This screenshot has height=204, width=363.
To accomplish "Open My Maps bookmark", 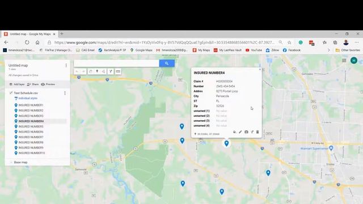I will coord(201,50).
